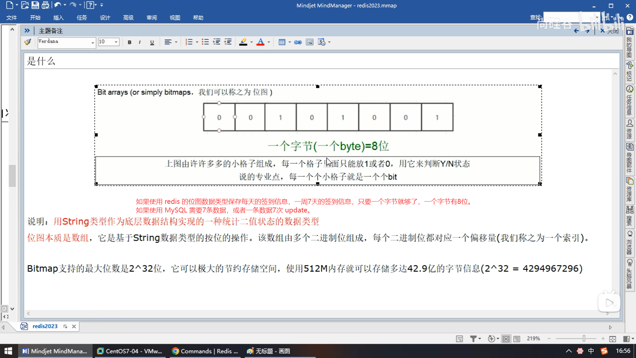The width and height of the screenshot is (636, 358).
Task: Click the format painter brush icon
Action: point(28,42)
